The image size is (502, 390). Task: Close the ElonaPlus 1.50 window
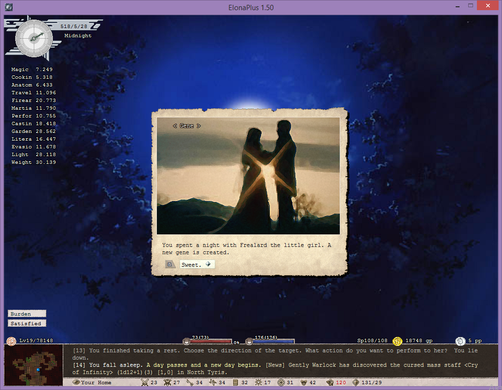coord(488,5)
